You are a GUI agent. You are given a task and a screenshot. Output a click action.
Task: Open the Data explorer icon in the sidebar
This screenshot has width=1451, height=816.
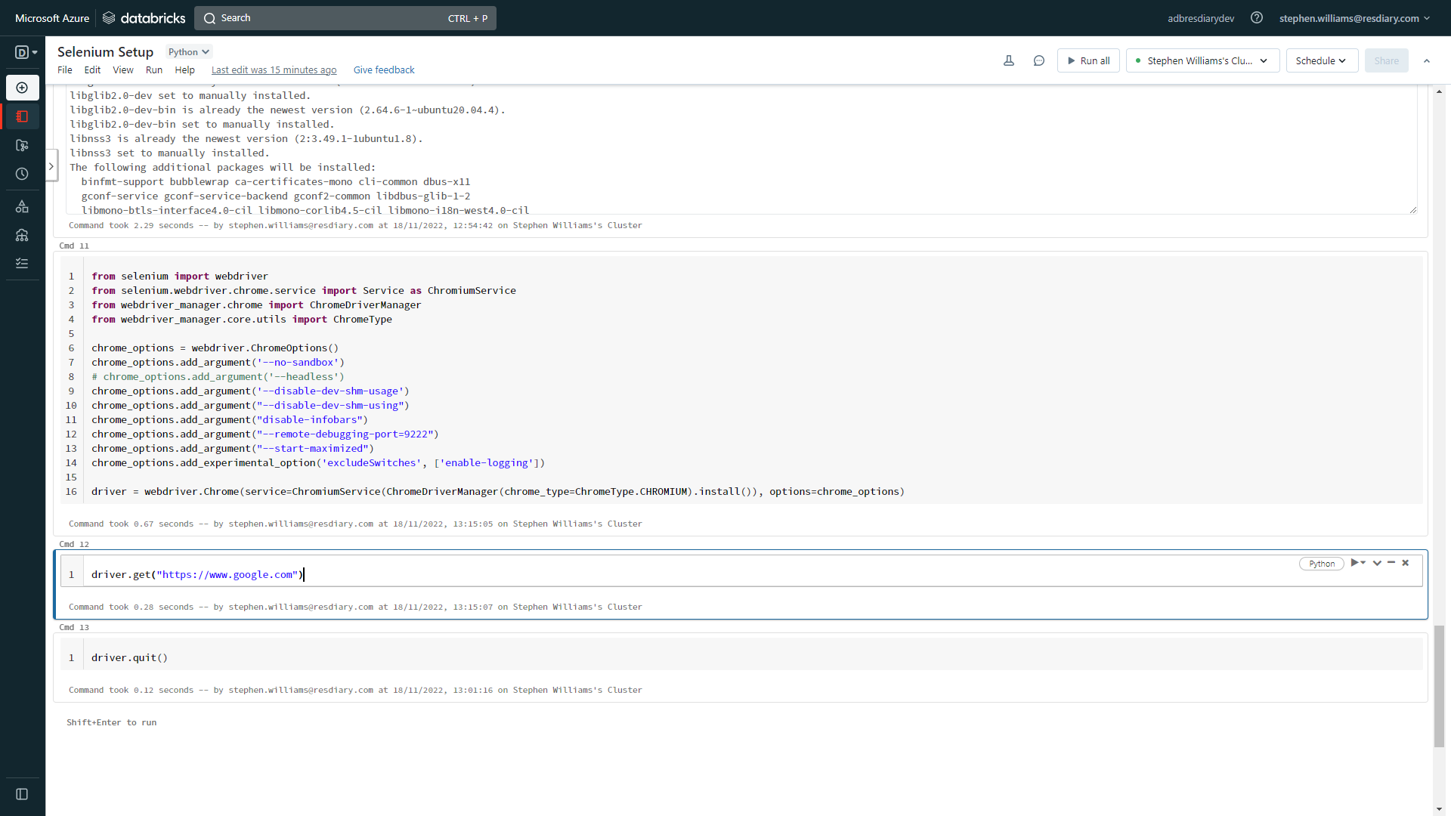22,206
